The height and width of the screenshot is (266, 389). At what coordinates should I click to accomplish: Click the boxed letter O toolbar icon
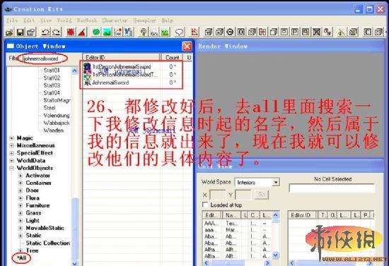[x=241, y=32]
